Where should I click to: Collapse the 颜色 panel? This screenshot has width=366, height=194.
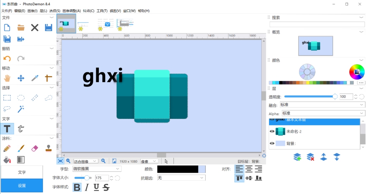[x=361, y=60]
